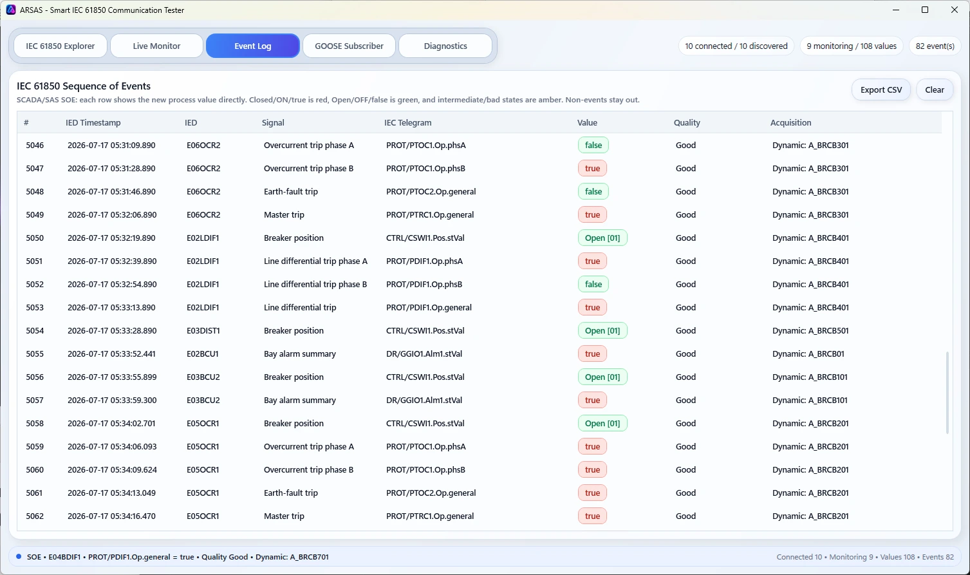This screenshot has width=970, height=575.
Task: Click 'Dynamic: A_BRCB01' acquisition cell
Action: (808, 353)
